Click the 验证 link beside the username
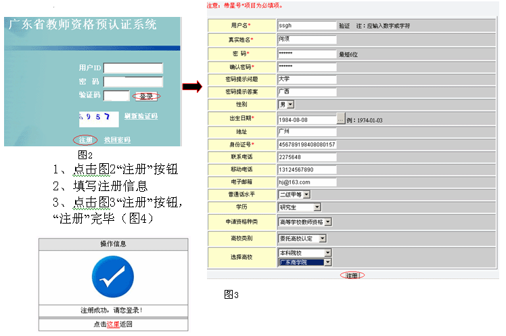The image size is (506, 336). tap(344, 25)
